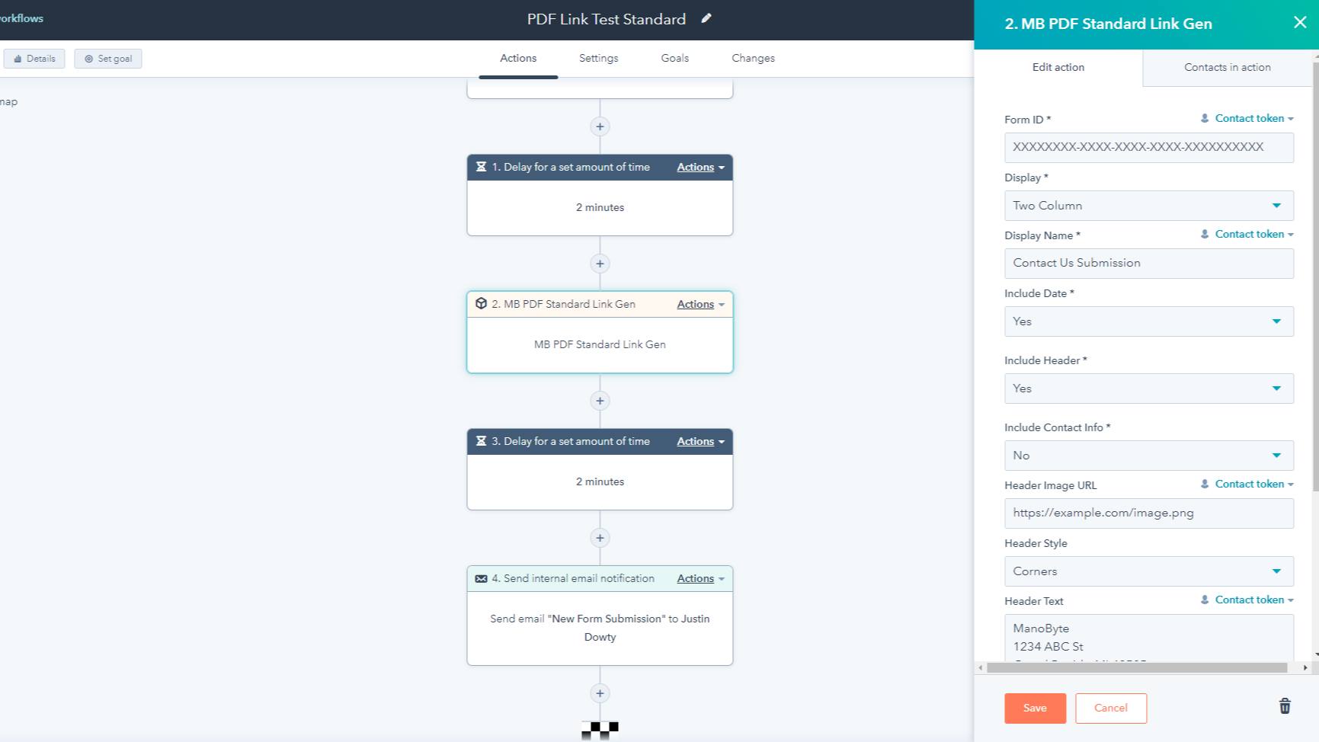1319x742 pixels.
Task: Click the cube icon on MB PDF Standard Link Gen
Action: [482, 303]
